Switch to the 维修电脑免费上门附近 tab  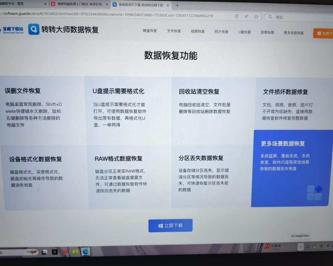(x=79, y=5)
